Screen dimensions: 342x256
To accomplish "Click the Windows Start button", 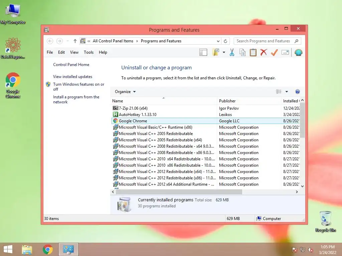I will click(x=8, y=249).
